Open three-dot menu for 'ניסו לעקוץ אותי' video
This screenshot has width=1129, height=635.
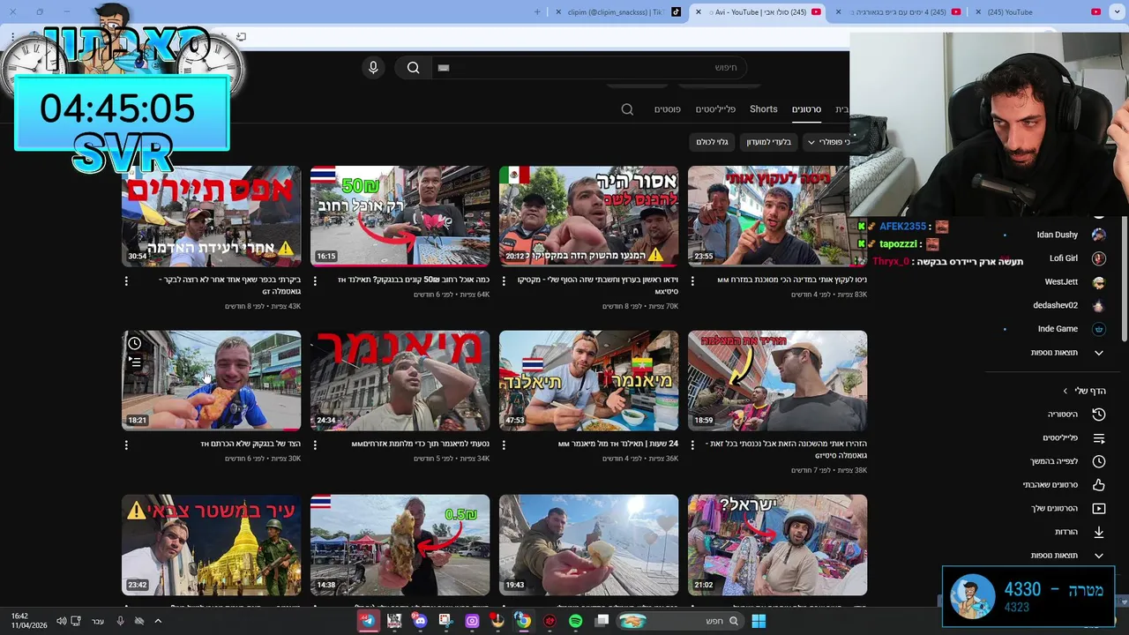click(x=692, y=280)
